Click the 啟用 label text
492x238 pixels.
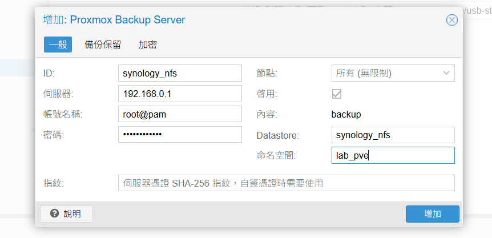(x=267, y=94)
